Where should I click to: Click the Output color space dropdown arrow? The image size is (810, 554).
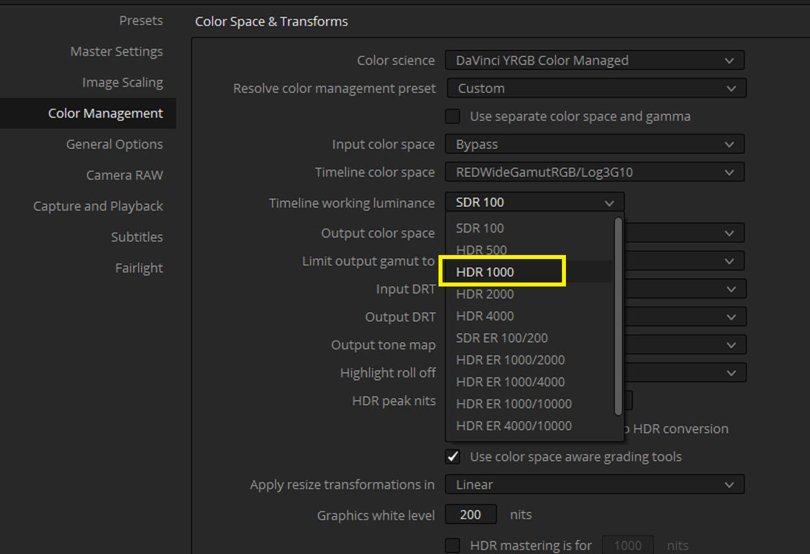point(730,233)
